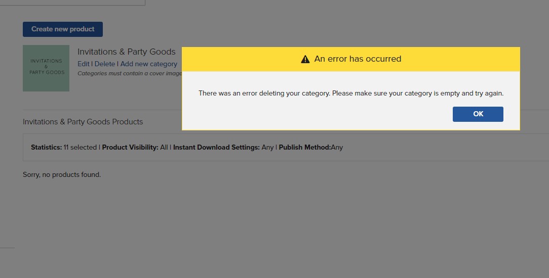This screenshot has width=549, height=278.
Task: Click the warning triangle icon in error dialog
Action: pyautogui.click(x=305, y=59)
